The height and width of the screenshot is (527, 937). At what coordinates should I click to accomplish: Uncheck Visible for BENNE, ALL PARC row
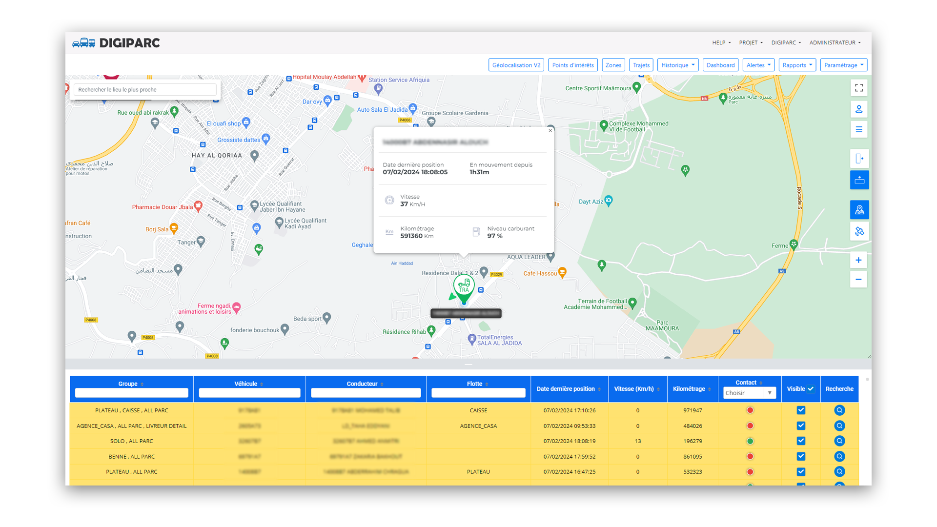(x=801, y=457)
